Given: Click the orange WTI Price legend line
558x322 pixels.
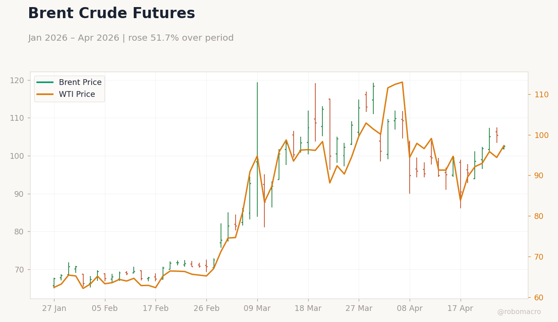Looking at the screenshot, I should 45,95.
